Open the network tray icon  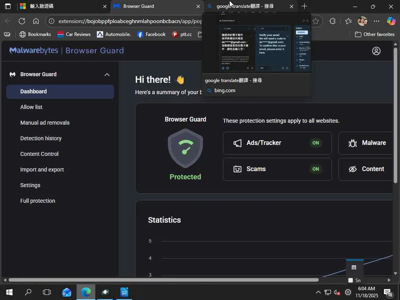point(328,293)
